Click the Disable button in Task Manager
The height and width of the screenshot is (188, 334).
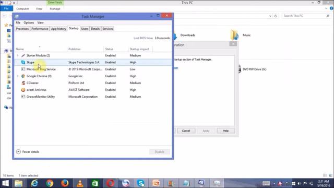159,152
